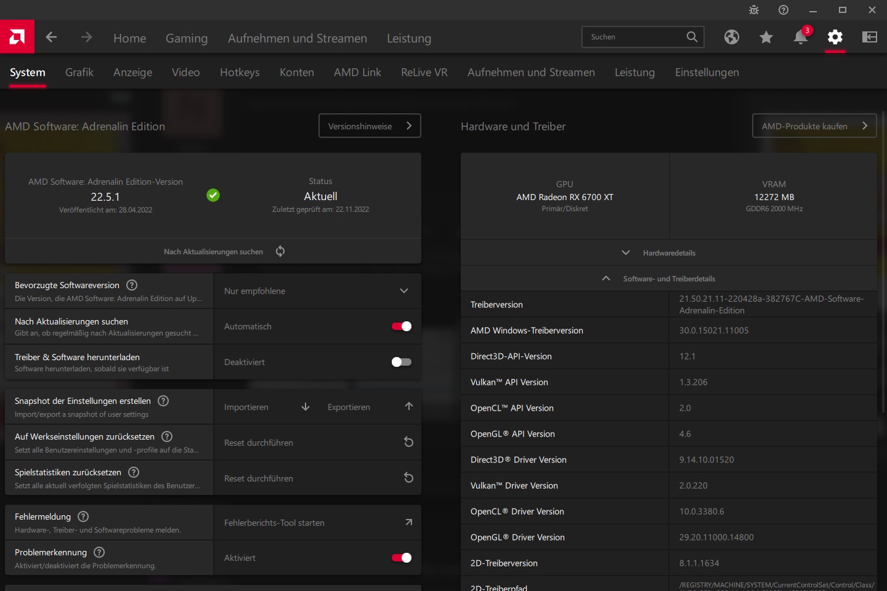Go back with the left arrow
The image size is (887, 591).
tap(51, 37)
